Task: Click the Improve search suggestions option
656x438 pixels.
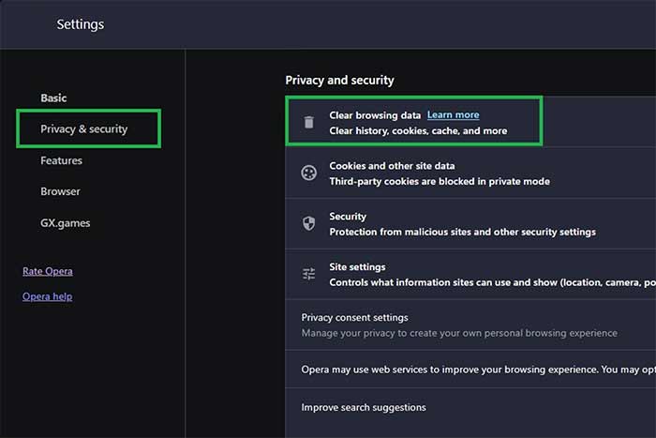Action: click(x=364, y=407)
